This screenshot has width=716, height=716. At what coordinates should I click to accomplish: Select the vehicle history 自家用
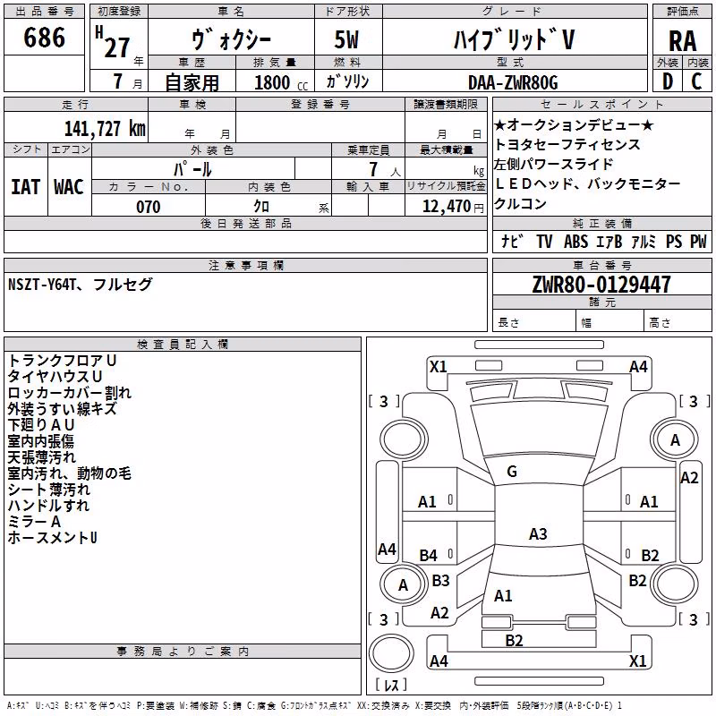click(192, 82)
